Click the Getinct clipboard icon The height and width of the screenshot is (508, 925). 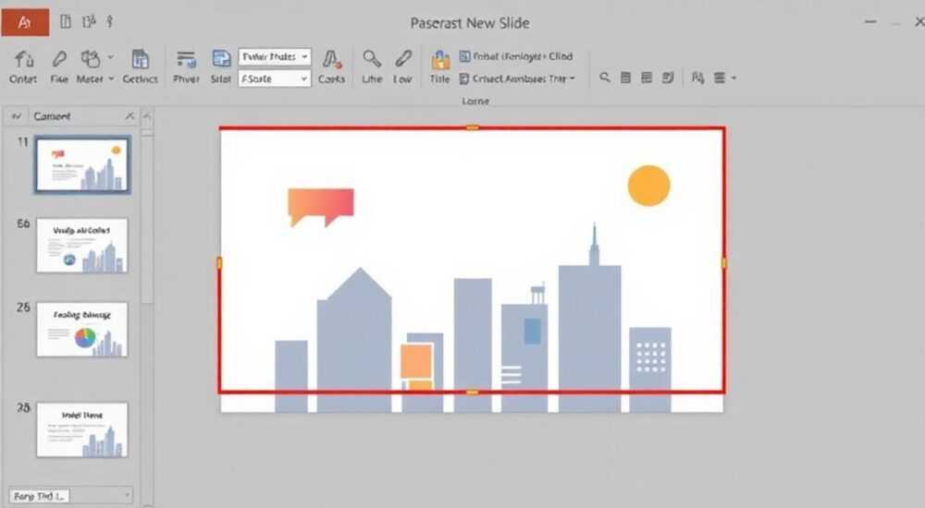[x=140, y=59]
